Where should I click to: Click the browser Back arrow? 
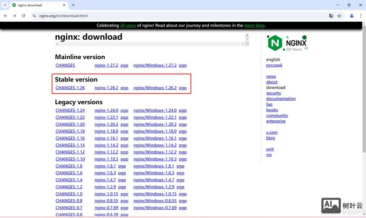coord(6,16)
